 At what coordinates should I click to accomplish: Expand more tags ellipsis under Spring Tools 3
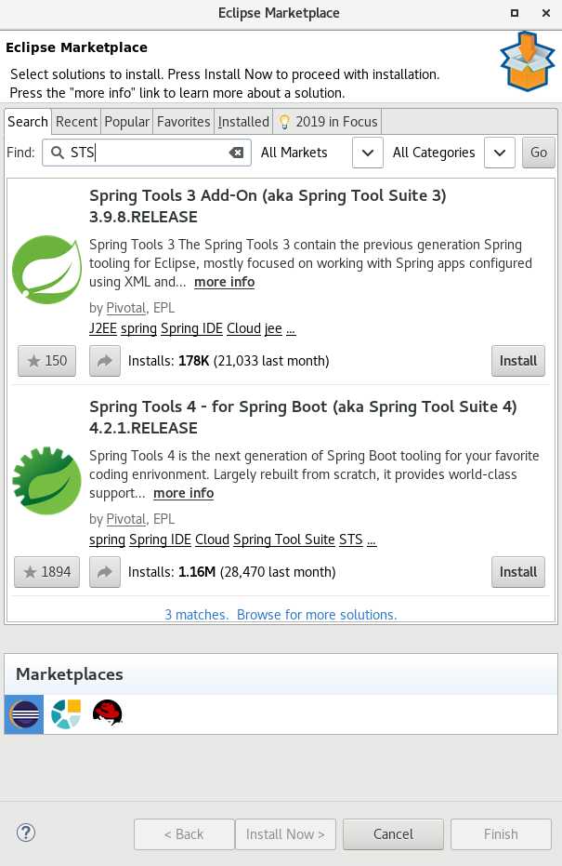[291, 329]
